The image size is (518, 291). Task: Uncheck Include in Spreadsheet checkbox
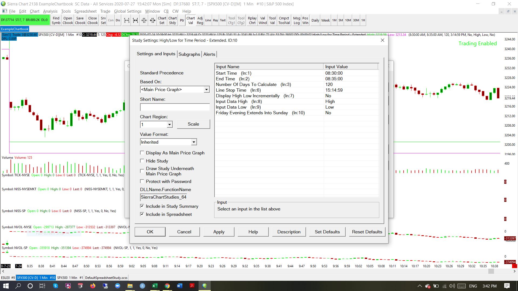pyautogui.click(x=142, y=214)
